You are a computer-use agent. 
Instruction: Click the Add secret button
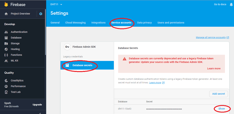click(x=219, y=94)
